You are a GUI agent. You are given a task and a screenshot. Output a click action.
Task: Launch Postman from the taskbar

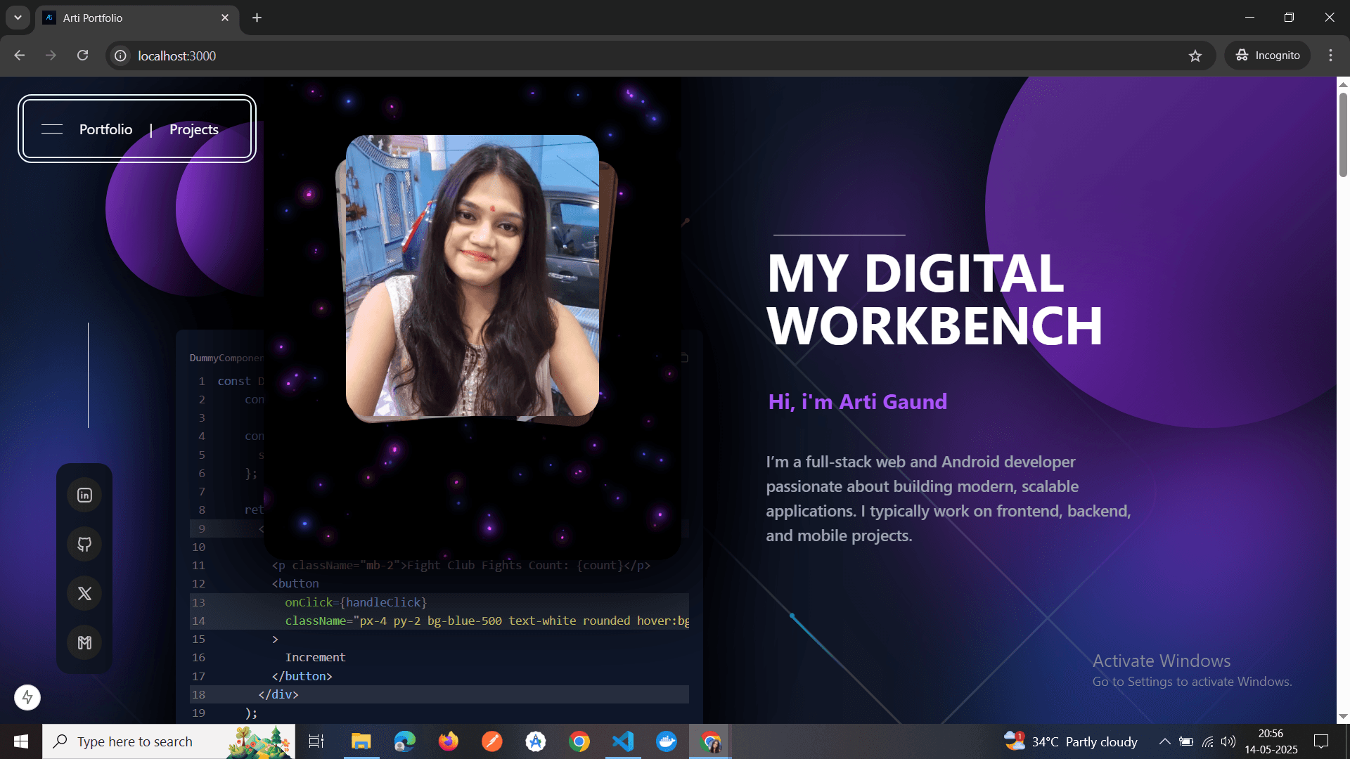(492, 741)
